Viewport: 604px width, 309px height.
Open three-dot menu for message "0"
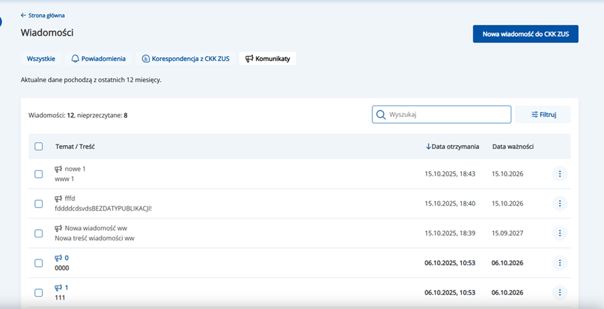[559, 263]
